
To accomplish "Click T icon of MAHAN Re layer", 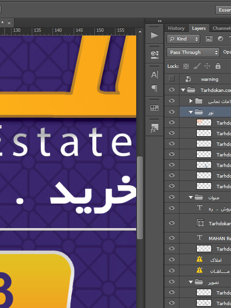I will tap(200, 237).
